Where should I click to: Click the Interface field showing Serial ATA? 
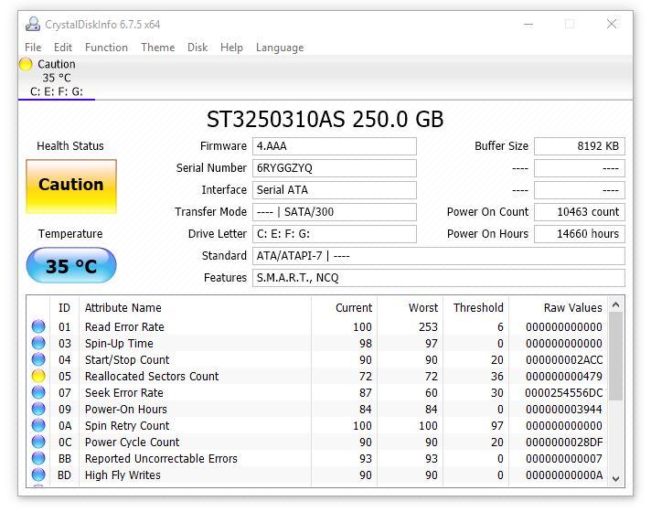pos(335,190)
